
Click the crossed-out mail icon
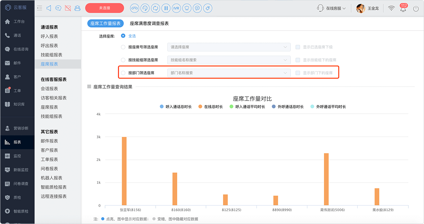[x=68, y=8]
